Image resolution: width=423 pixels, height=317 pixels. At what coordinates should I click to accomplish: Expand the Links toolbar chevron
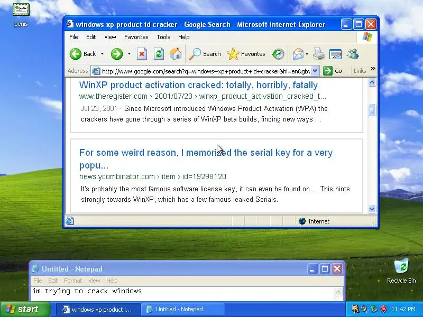[373, 69]
